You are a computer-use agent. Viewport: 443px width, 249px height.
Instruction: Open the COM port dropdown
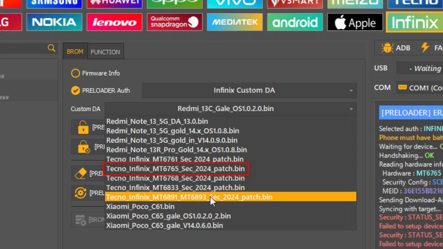tap(419, 88)
